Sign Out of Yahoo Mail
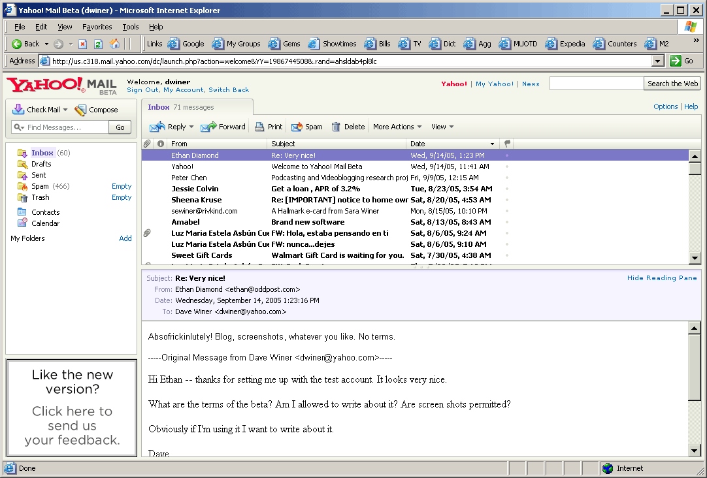 (142, 89)
